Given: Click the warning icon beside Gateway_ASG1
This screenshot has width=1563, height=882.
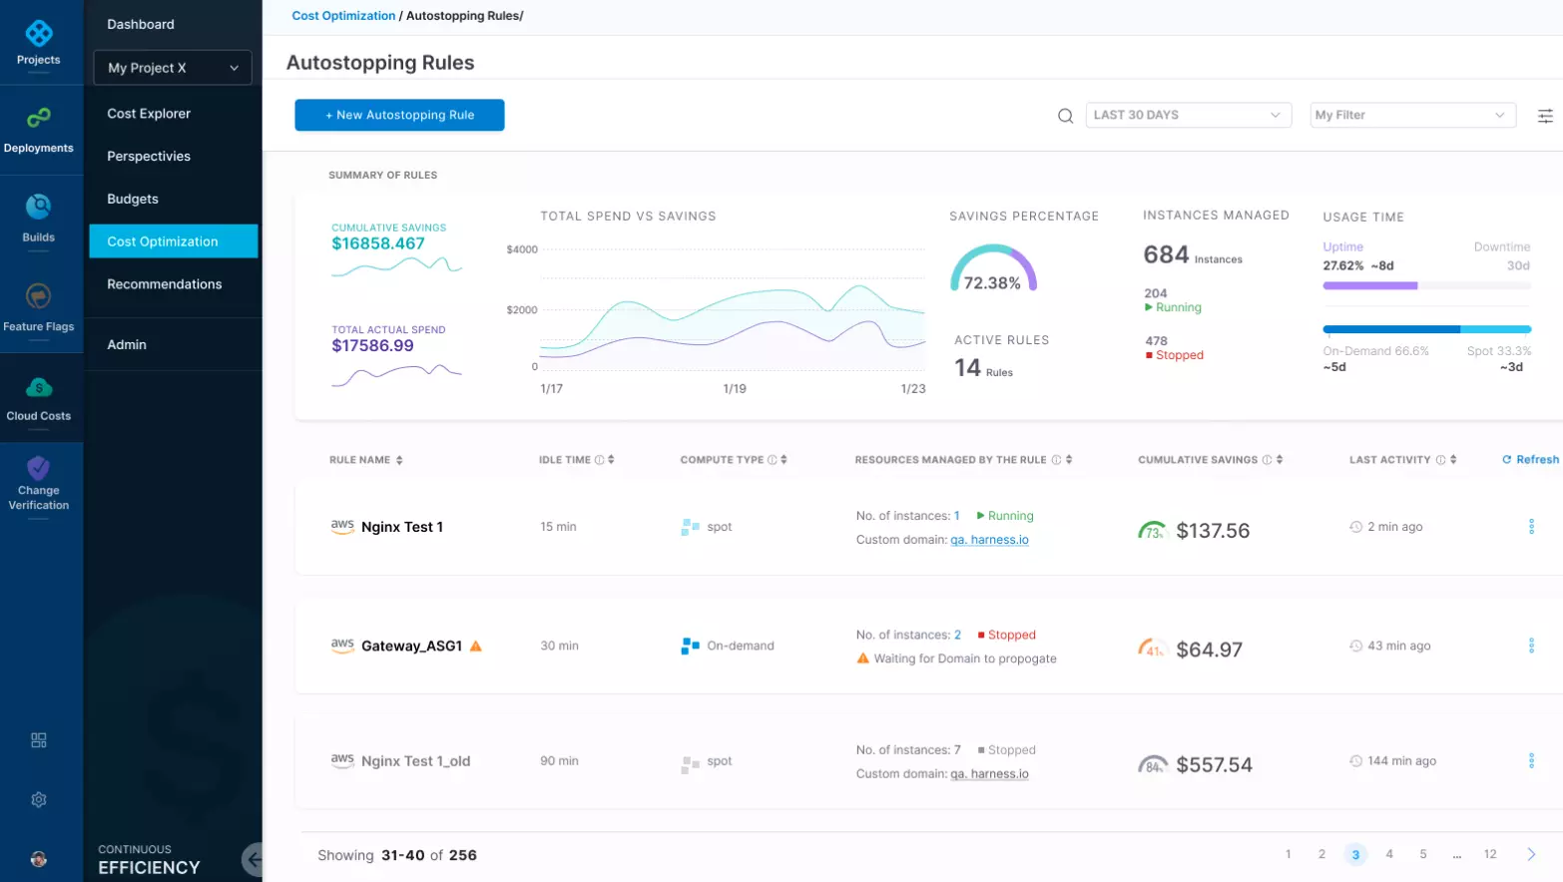Looking at the screenshot, I should 476,647.
